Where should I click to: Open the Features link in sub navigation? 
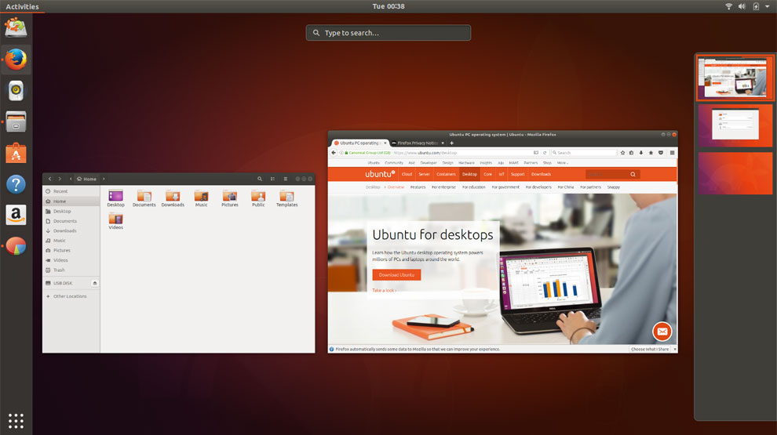pos(418,187)
